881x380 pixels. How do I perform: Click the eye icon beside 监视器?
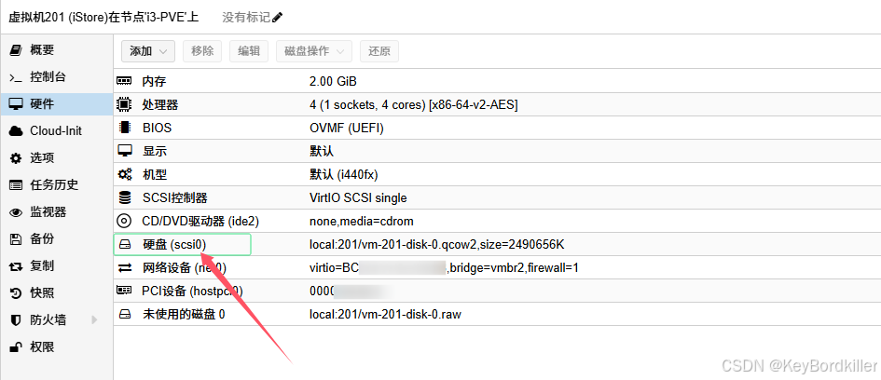tap(16, 212)
